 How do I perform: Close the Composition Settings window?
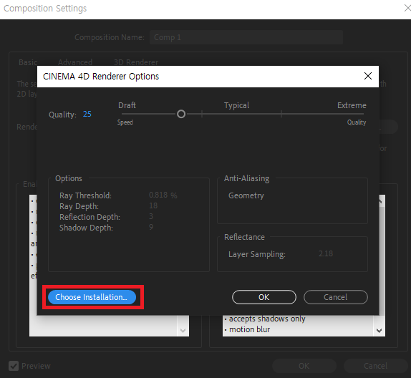(407, 8)
